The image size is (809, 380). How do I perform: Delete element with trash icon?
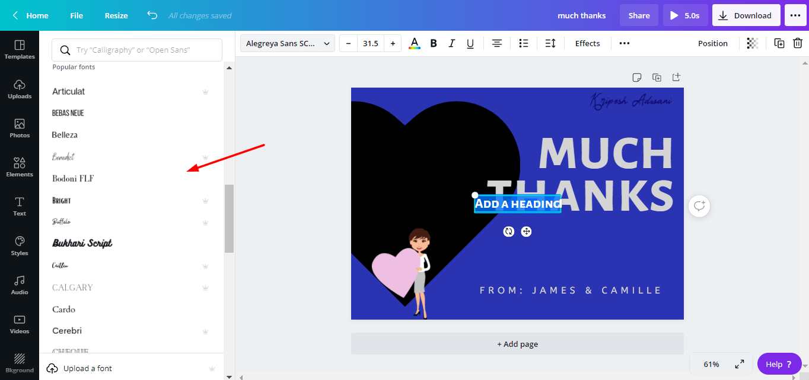[x=798, y=43]
